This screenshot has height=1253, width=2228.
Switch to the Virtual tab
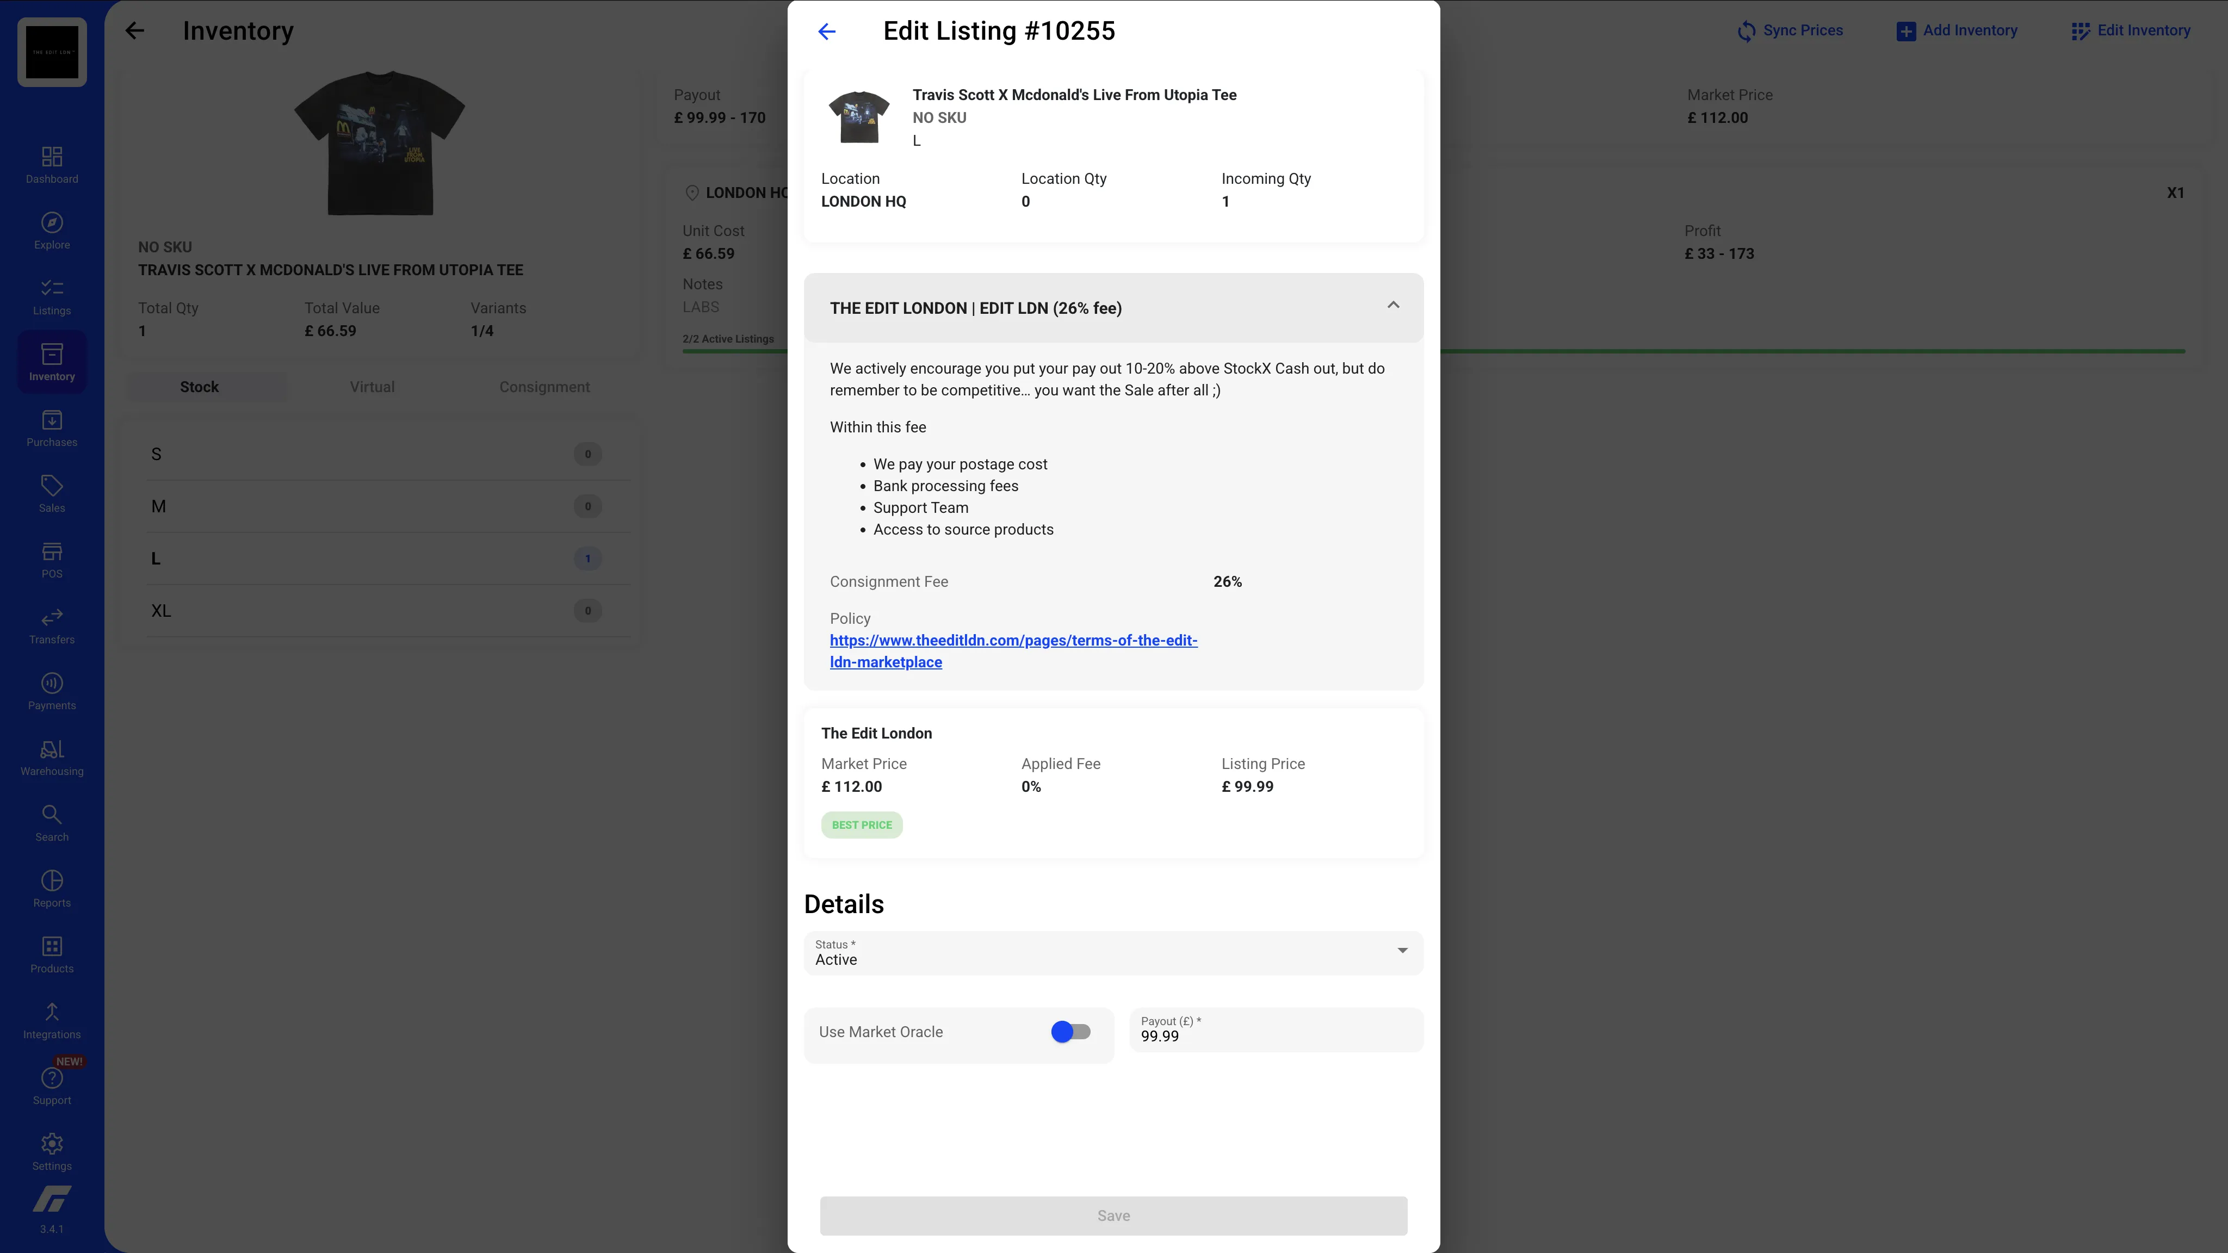(x=372, y=387)
